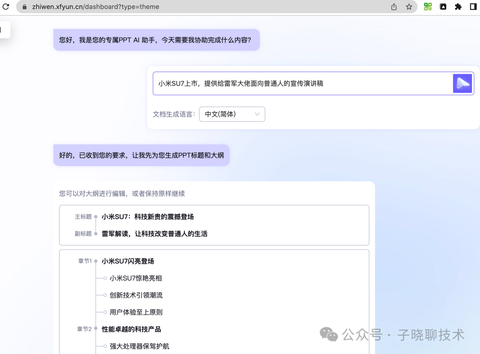The height and width of the screenshot is (354, 480).
Task: Click the hint text 您可以对大纲进行编辑
Action: tap(122, 194)
